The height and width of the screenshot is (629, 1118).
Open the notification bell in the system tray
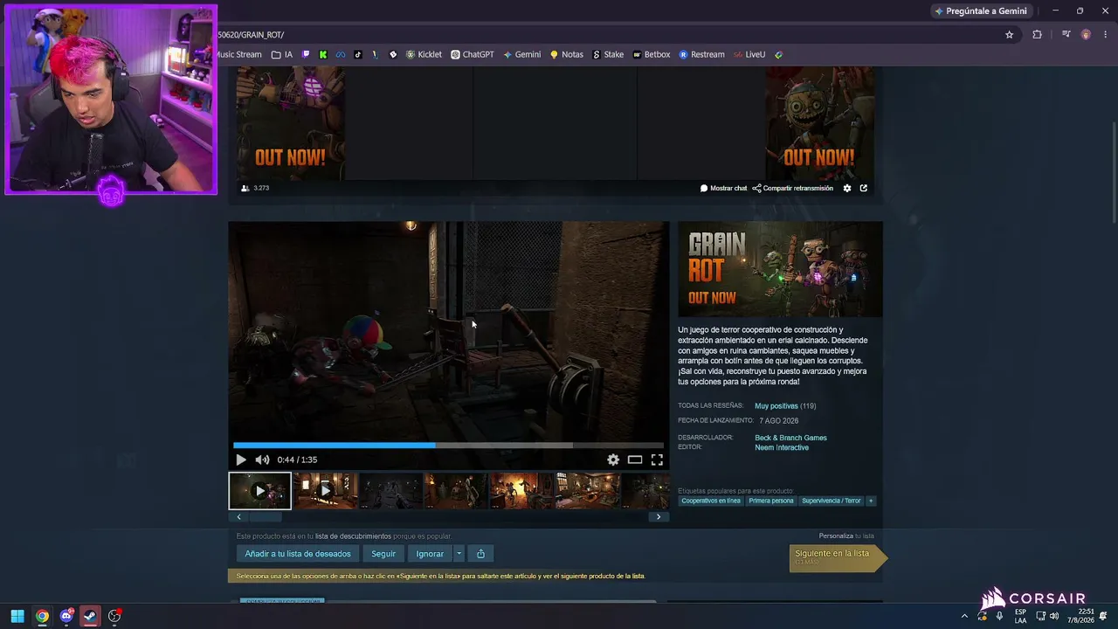pos(1103,616)
